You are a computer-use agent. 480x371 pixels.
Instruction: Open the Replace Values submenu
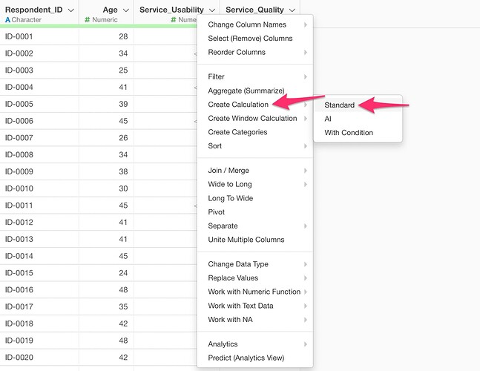point(254,278)
